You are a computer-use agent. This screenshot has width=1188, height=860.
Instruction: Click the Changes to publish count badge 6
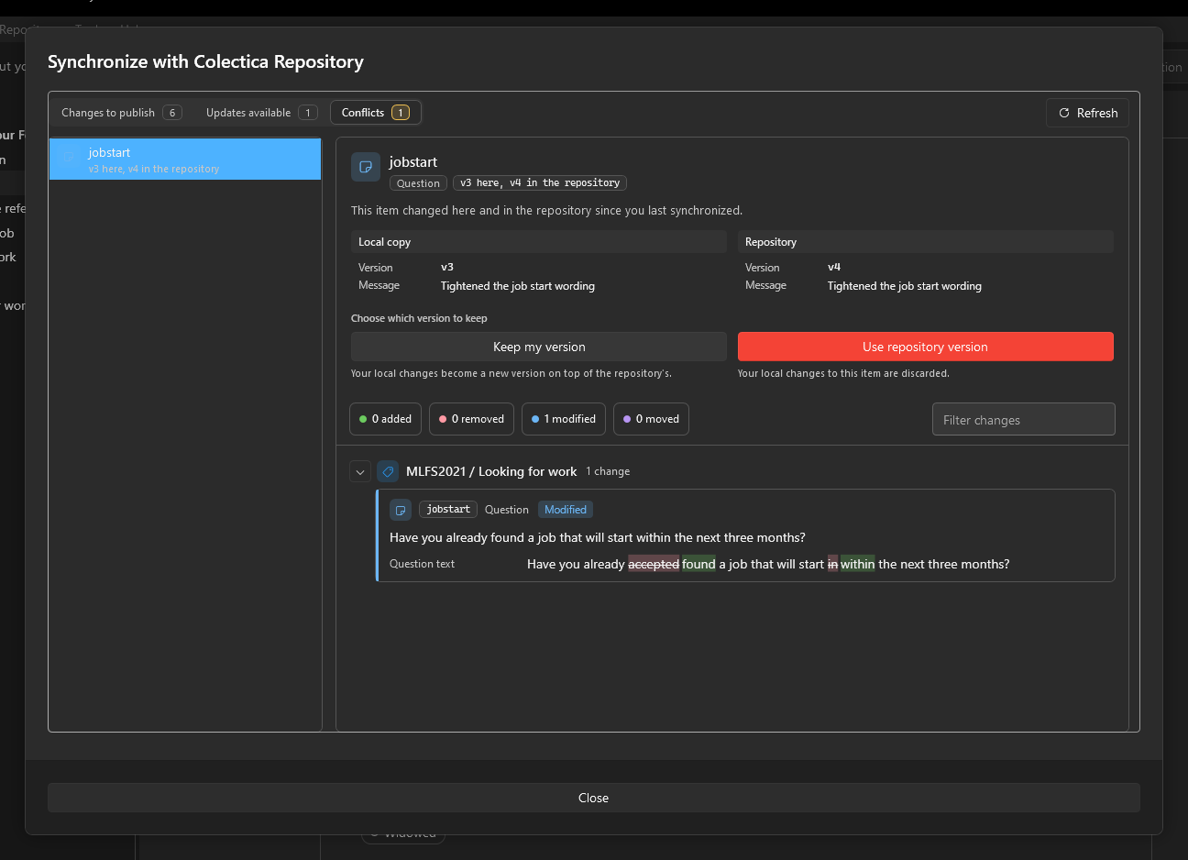[x=172, y=113]
